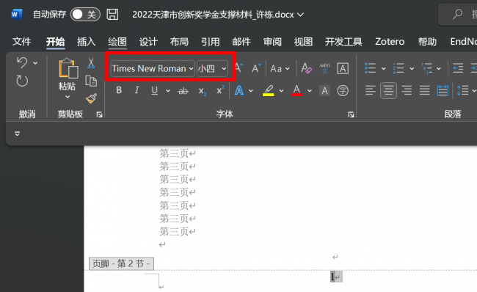
Task: Toggle Underline formatting
Action: pyautogui.click(x=155, y=90)
